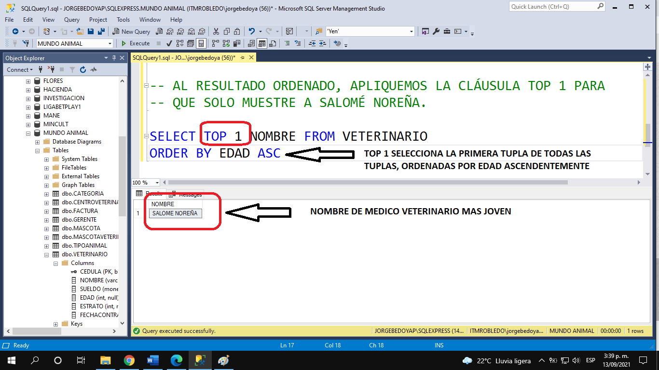
Task: Open the Project menu
Action: coord(98,20)
